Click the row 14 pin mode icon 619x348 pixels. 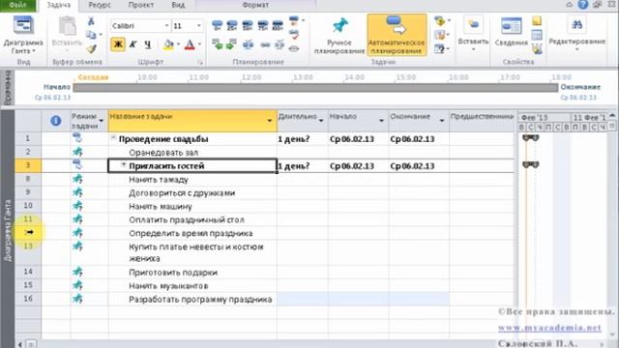click(77, 272)
